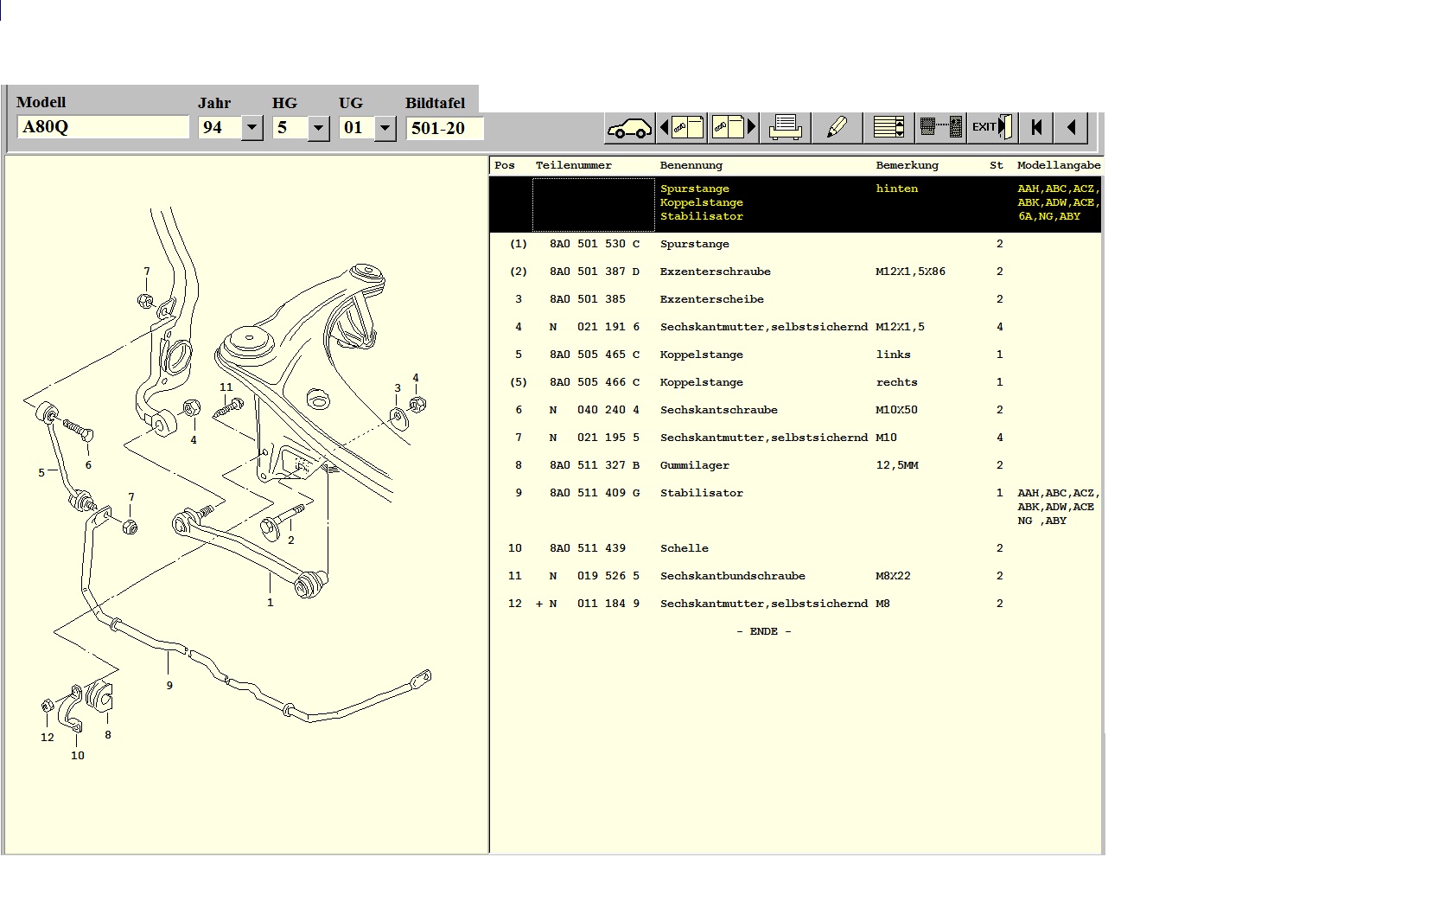The height and width of the screenshot is (908, 1452).
Task: Click the network connection icon
Action: pyautogui.click(x=940, y=128)
